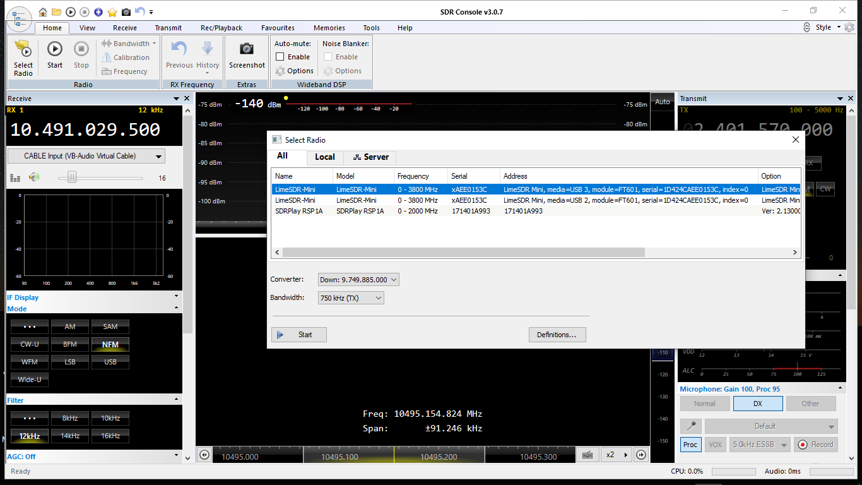Click the speaker mute icon in Receive panel
Screen dimensions: 862x485
(34, 177)
